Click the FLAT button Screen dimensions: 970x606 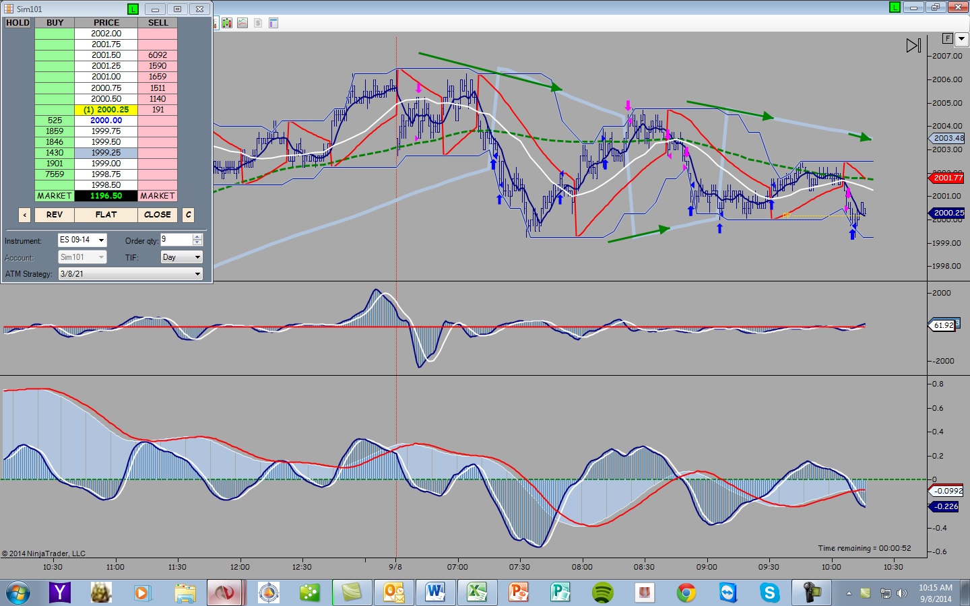coord(106,215)
